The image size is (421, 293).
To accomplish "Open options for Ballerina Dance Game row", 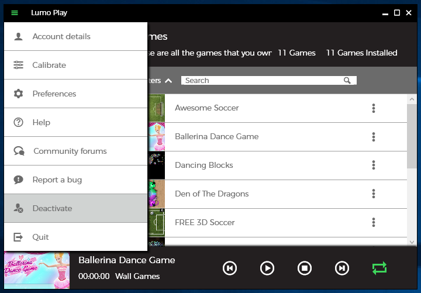I will click(x=374, y=137).
